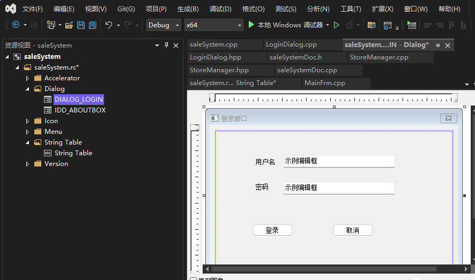Start debugging with the solid green play icon

251,25
